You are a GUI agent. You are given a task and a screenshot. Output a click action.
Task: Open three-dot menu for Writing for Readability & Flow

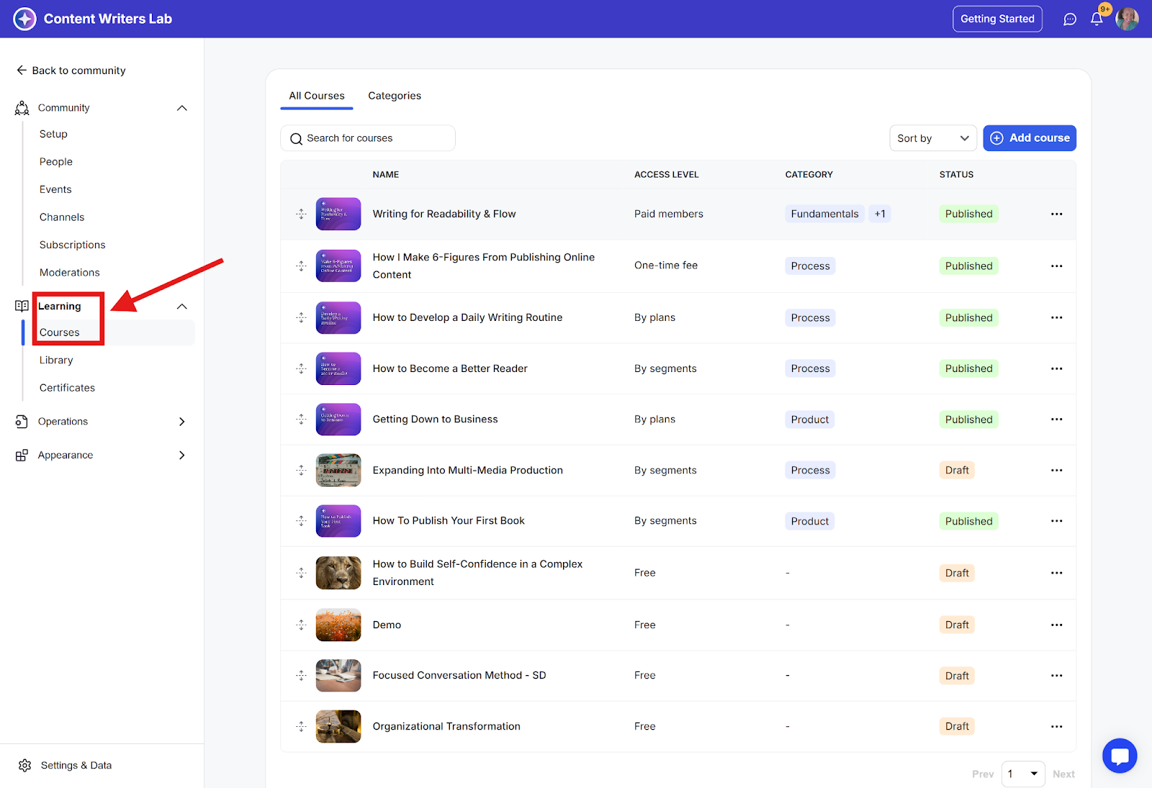coord(1056,214)
